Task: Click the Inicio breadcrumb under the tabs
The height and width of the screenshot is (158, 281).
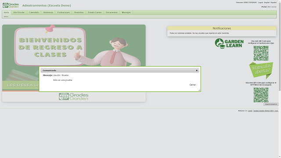Action: 6,17
